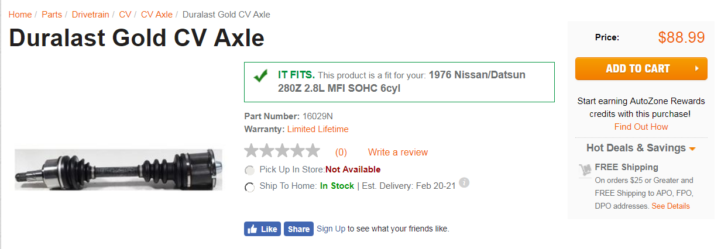The image size is (721, 249).
Task: Open the Home breadcrumb link
Action: tap(20, 15)
